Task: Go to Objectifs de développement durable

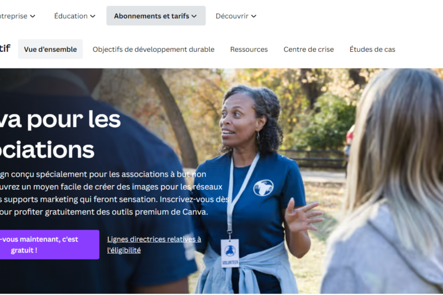Action: 154,50
